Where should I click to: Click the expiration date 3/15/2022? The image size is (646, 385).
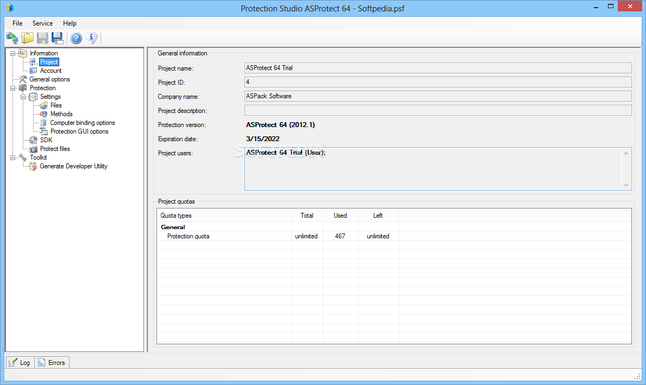263,139
